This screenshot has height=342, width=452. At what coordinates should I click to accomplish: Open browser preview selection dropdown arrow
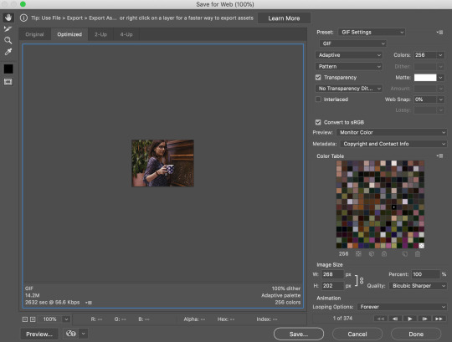click(83, 334)
